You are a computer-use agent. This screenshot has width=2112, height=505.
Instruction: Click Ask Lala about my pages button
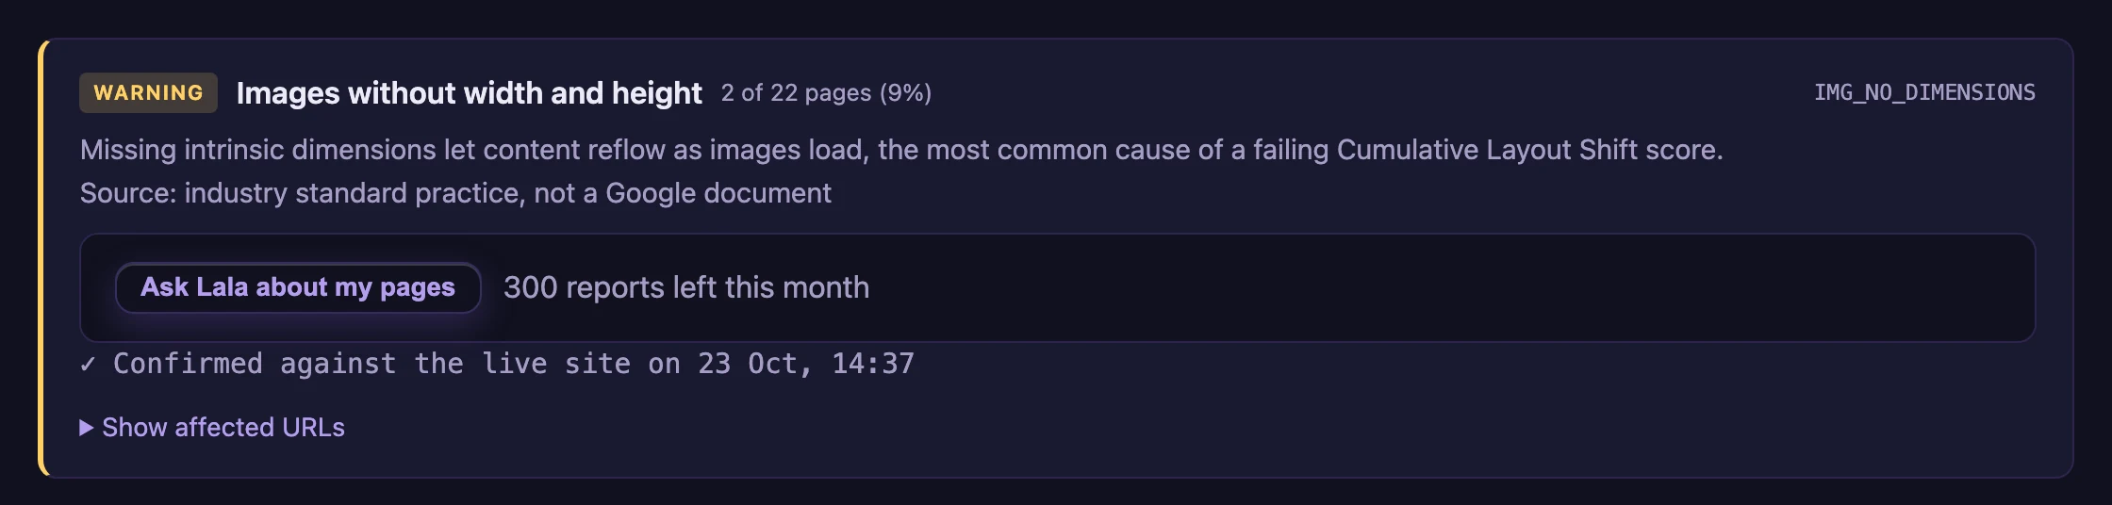298,287
